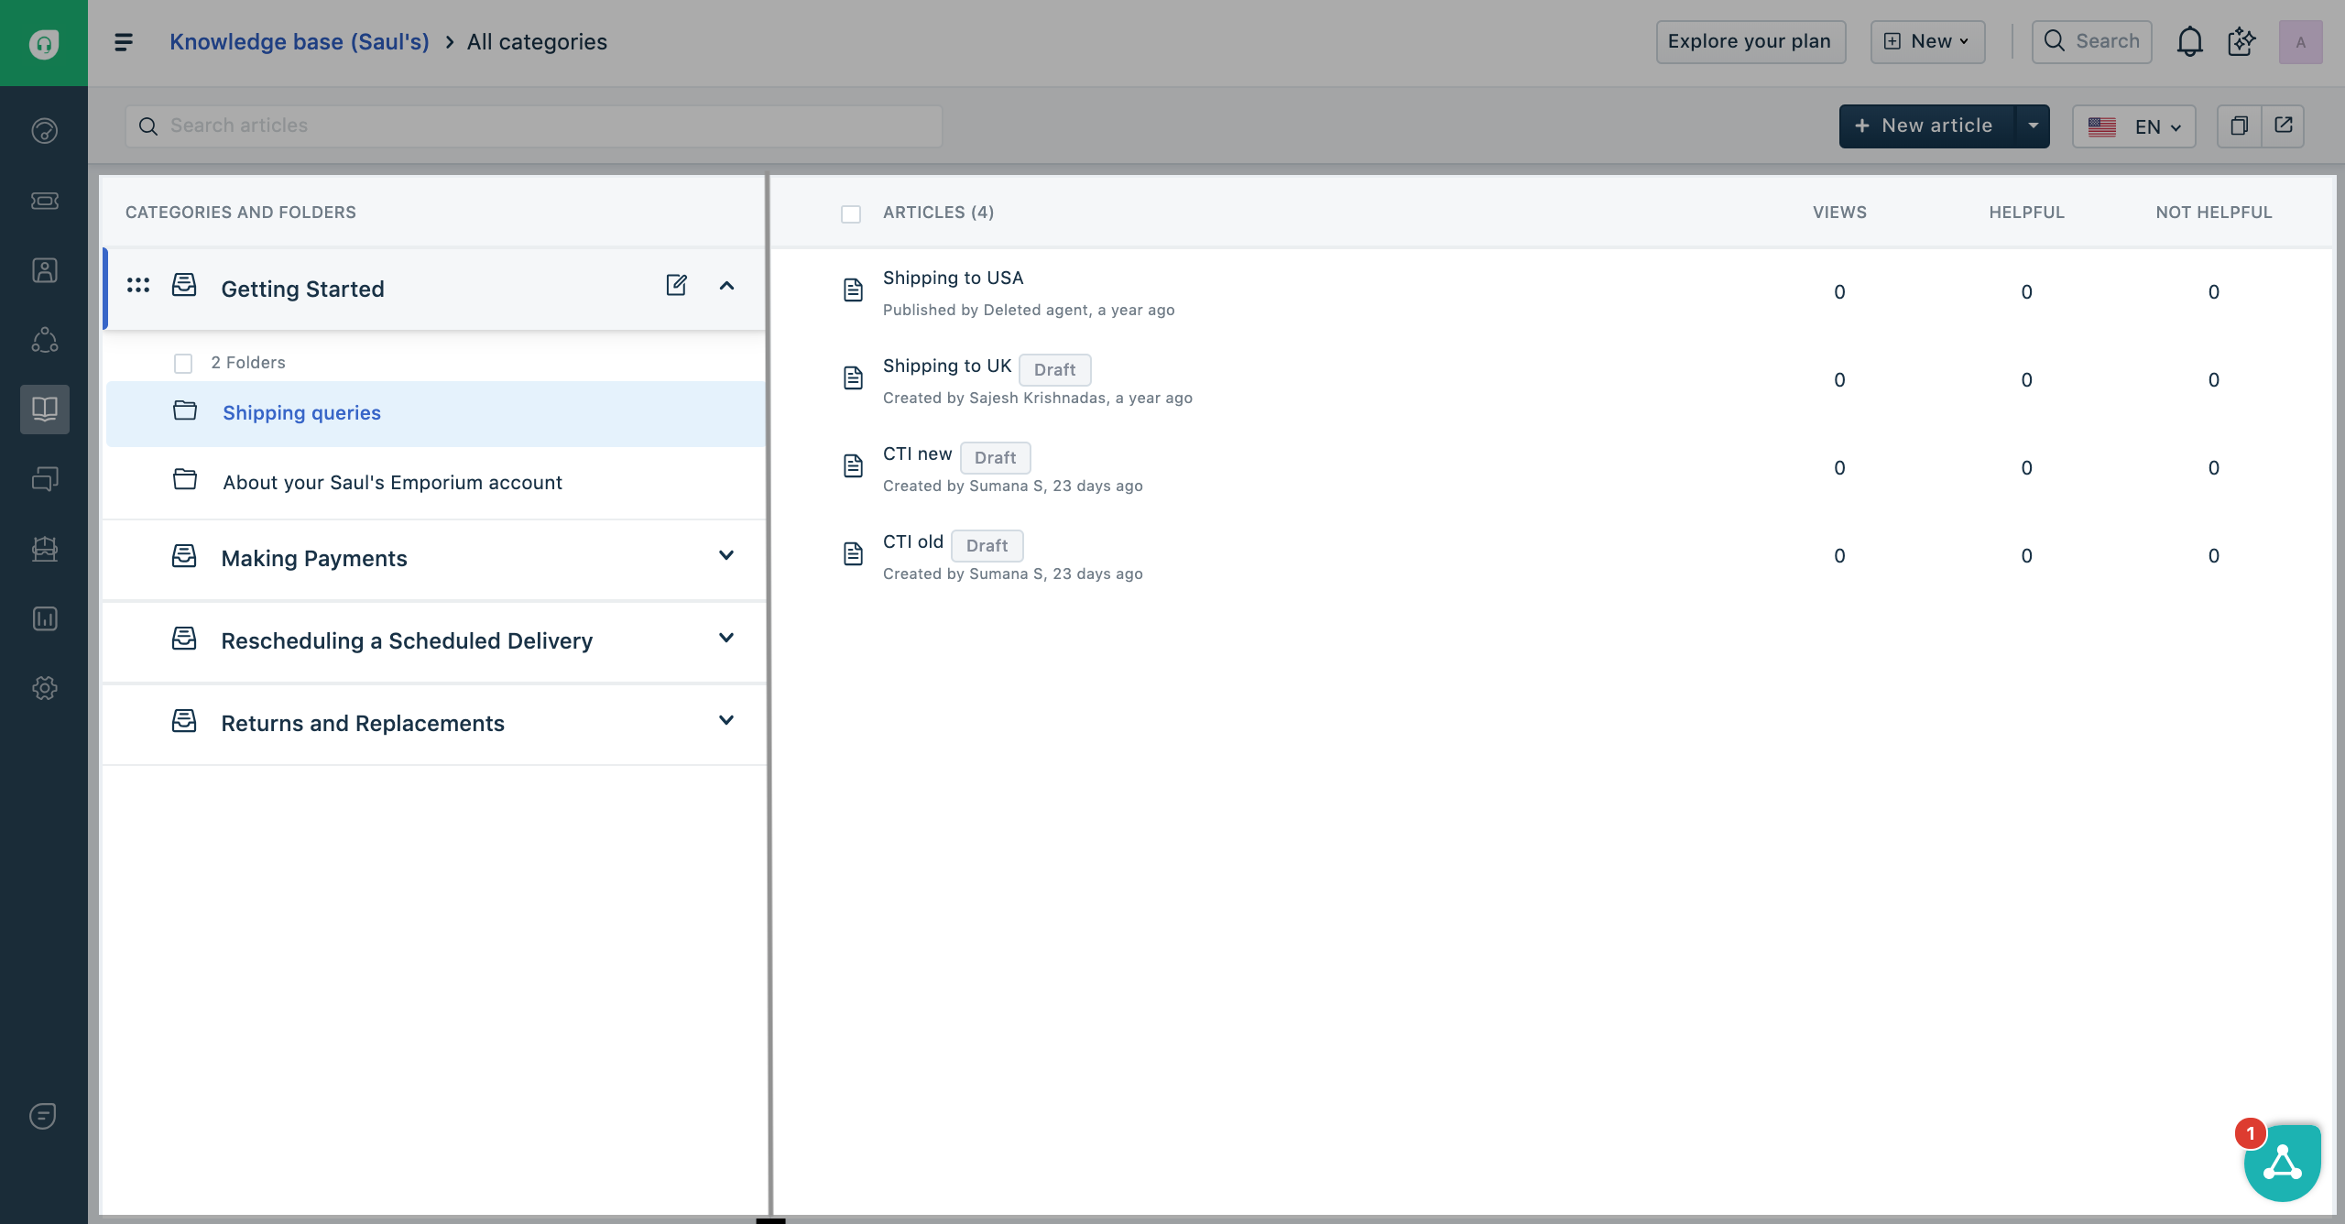
Task: Check the select all articles checkbox
Action: coord(851,213)
